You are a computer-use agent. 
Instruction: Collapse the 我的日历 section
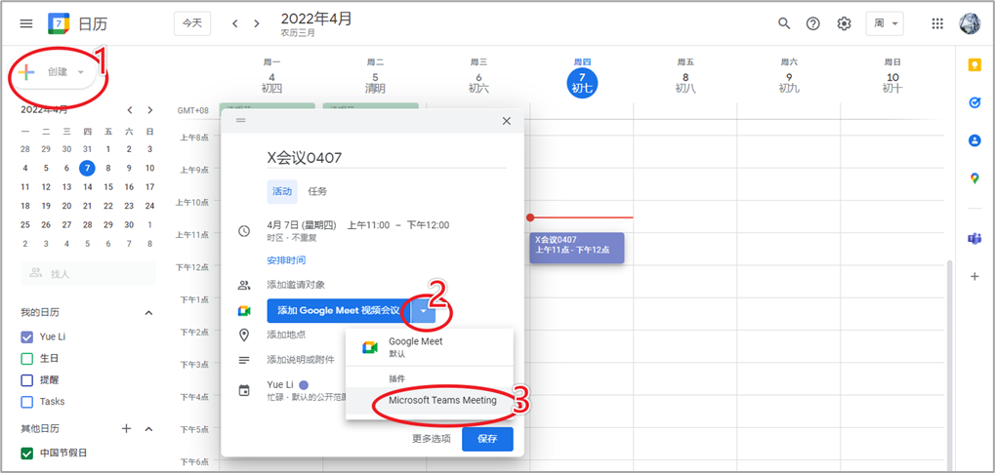tap(149, 313)
